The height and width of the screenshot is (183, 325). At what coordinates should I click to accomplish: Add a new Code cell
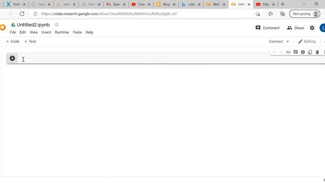(13, 42)
